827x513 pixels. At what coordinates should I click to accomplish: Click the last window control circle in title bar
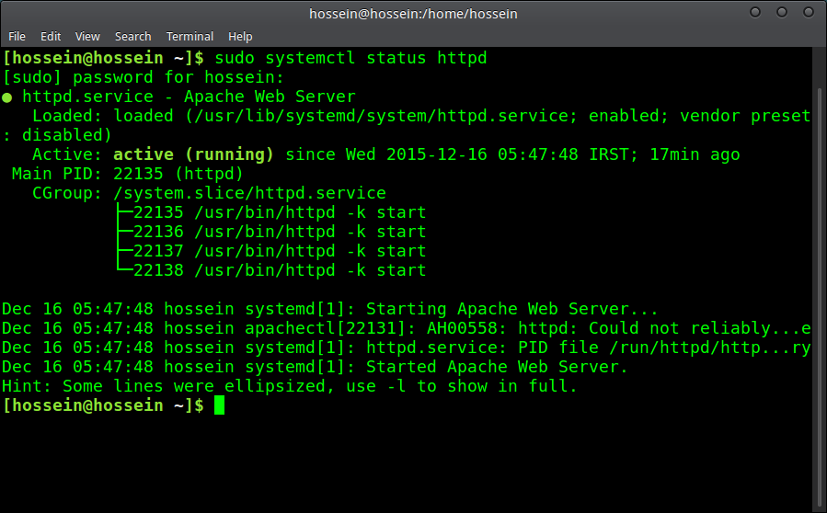point(808,12)
